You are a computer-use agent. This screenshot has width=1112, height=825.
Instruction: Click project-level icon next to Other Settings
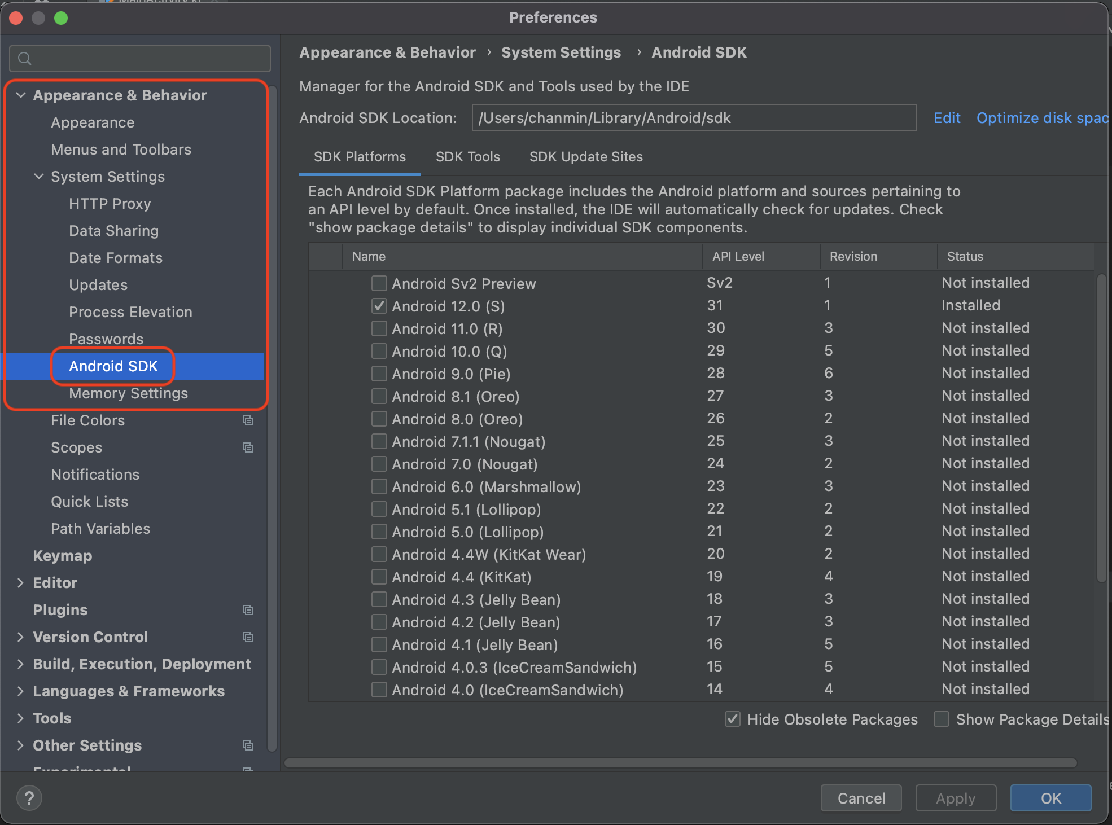tap(247, 745)
